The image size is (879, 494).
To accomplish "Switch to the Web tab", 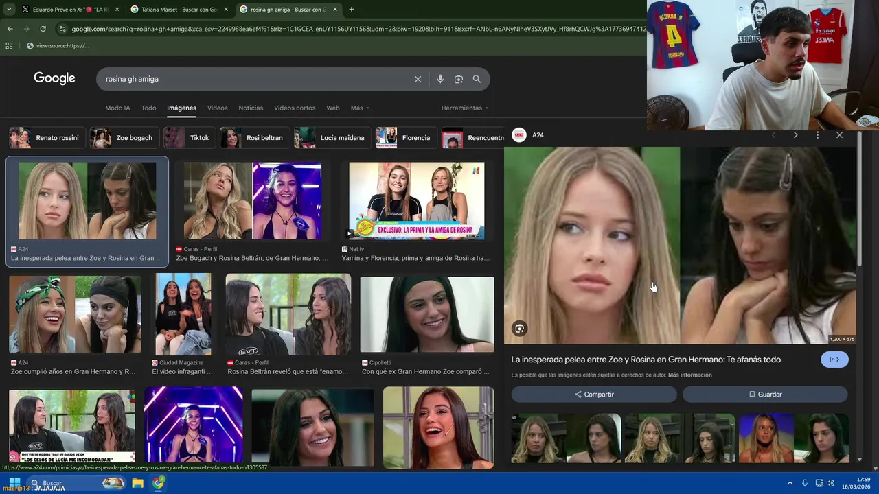I will 333,108.
